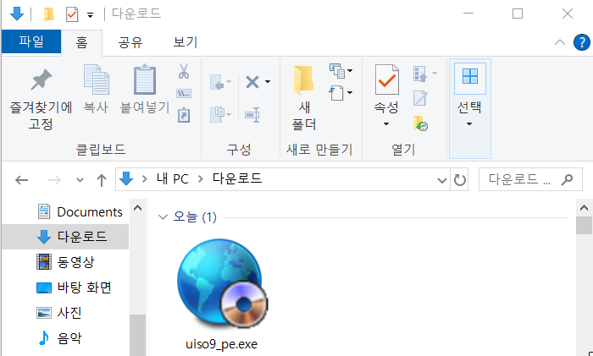Viewport: 593px width, 356px height.
Task: Click the Refresh button beside address bar
Action: [459, 180]
